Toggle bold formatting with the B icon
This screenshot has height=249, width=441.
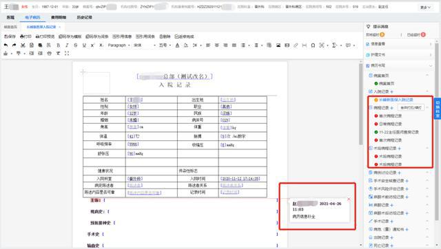[58, 45]
